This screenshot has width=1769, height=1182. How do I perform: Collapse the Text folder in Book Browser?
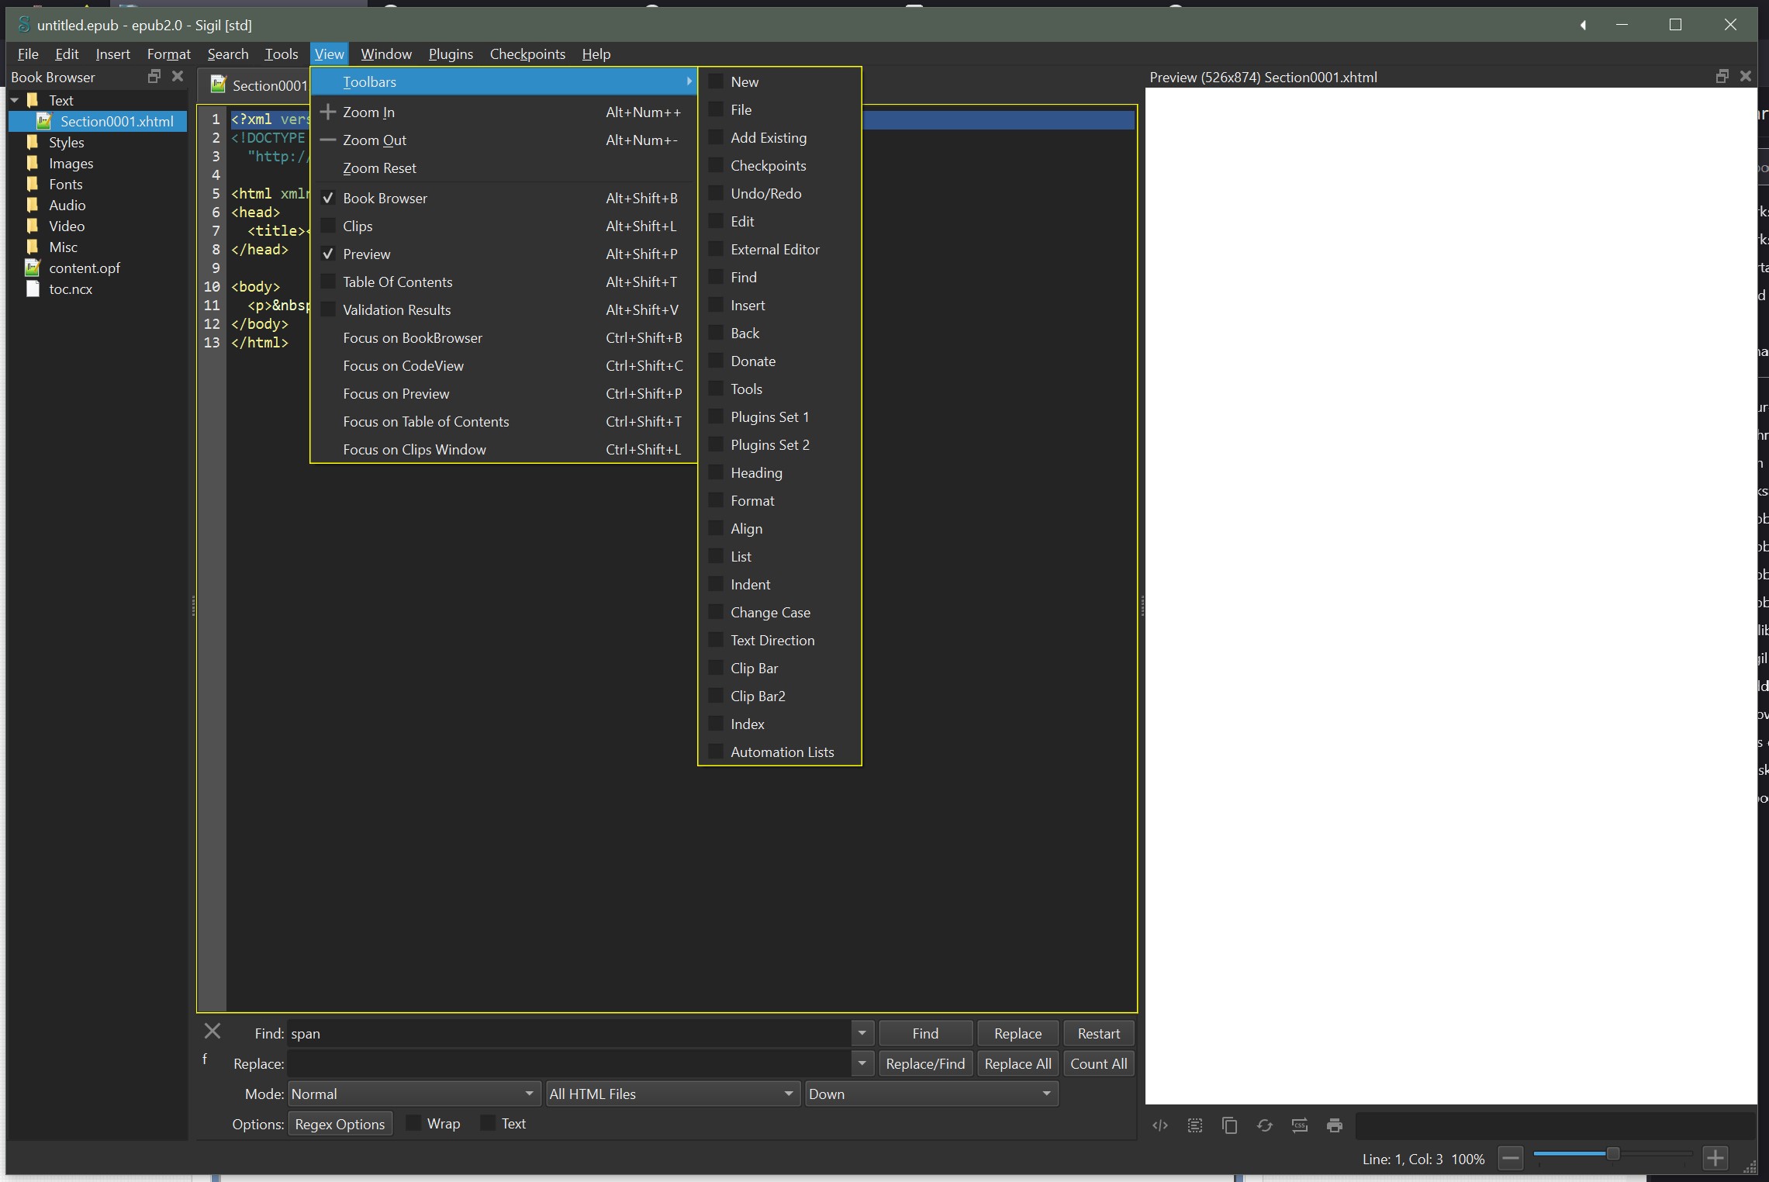pyautogui.click(x=15, y=100)
